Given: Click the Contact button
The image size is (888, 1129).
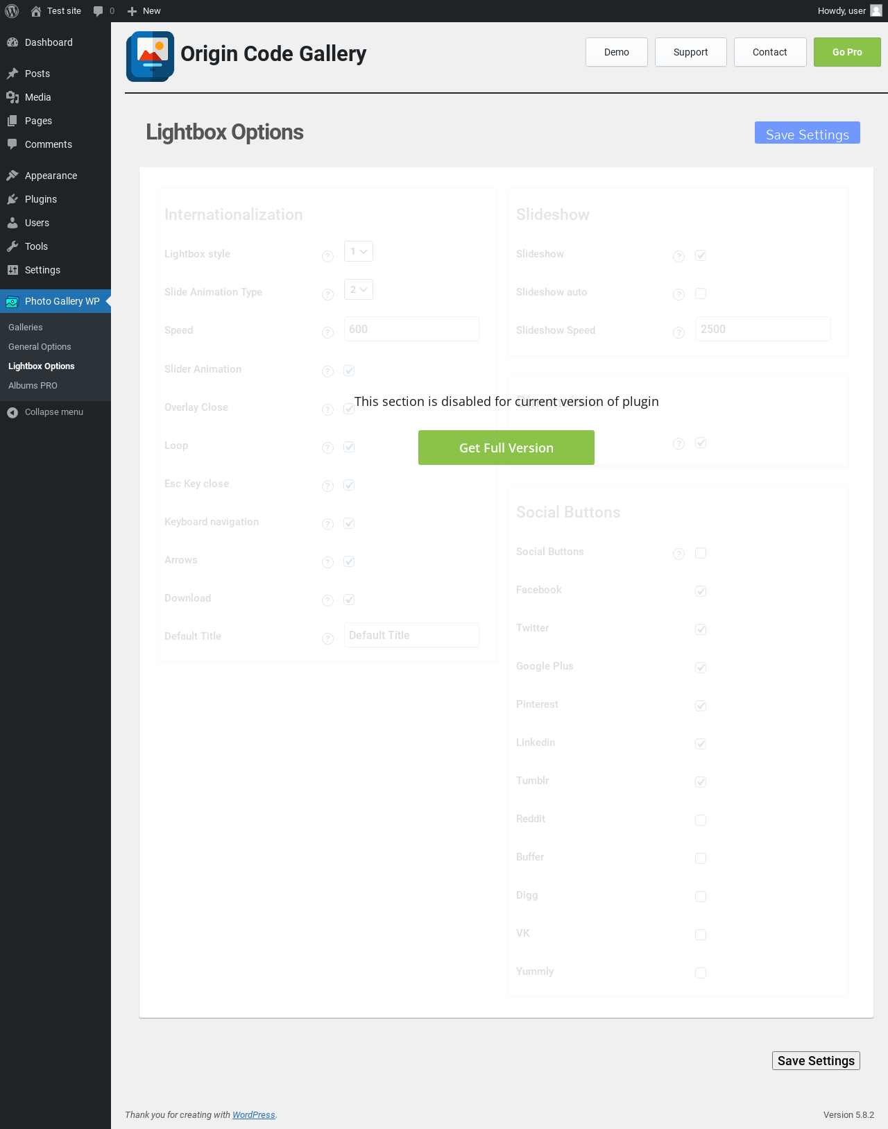Looking at the screenshot, I should 770,52.
